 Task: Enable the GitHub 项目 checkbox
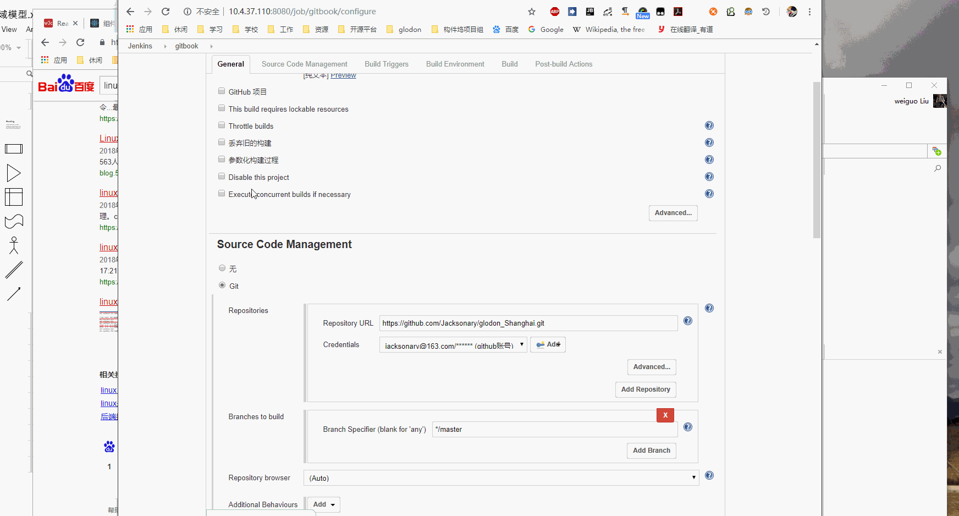222,91
